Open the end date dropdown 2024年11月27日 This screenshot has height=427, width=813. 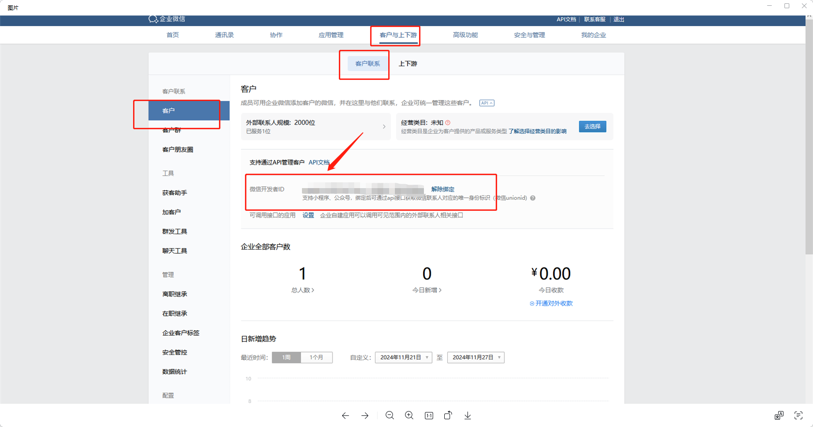(x=476, y=357)
